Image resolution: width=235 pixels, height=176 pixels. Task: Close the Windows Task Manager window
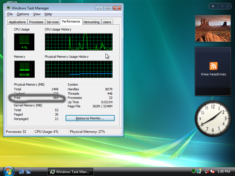[117, 8]
